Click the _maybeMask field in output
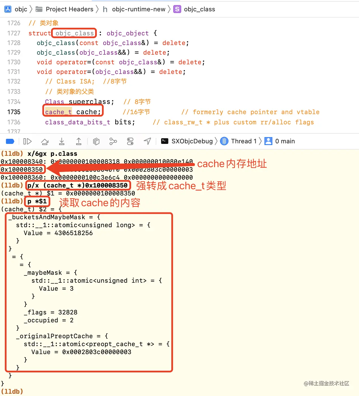The image size is (359, 396). tap(42, 273)
